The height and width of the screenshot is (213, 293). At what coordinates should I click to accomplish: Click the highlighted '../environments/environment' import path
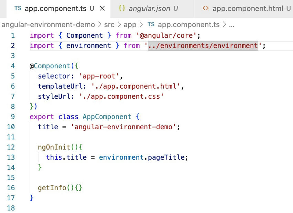pos(203,46)
